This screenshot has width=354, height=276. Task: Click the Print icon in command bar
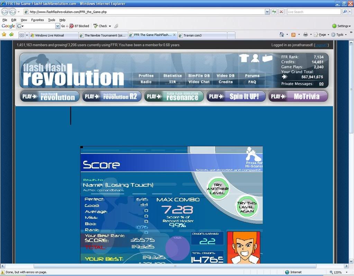tap(305, 35)
